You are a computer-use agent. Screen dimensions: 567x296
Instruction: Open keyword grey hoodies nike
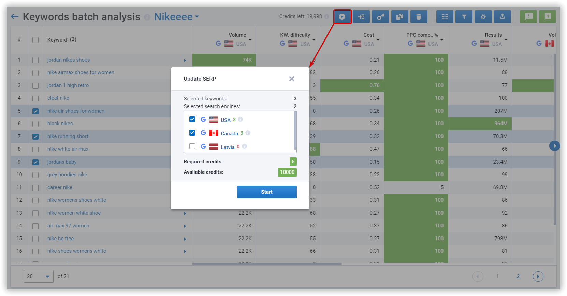coord(67,175)
